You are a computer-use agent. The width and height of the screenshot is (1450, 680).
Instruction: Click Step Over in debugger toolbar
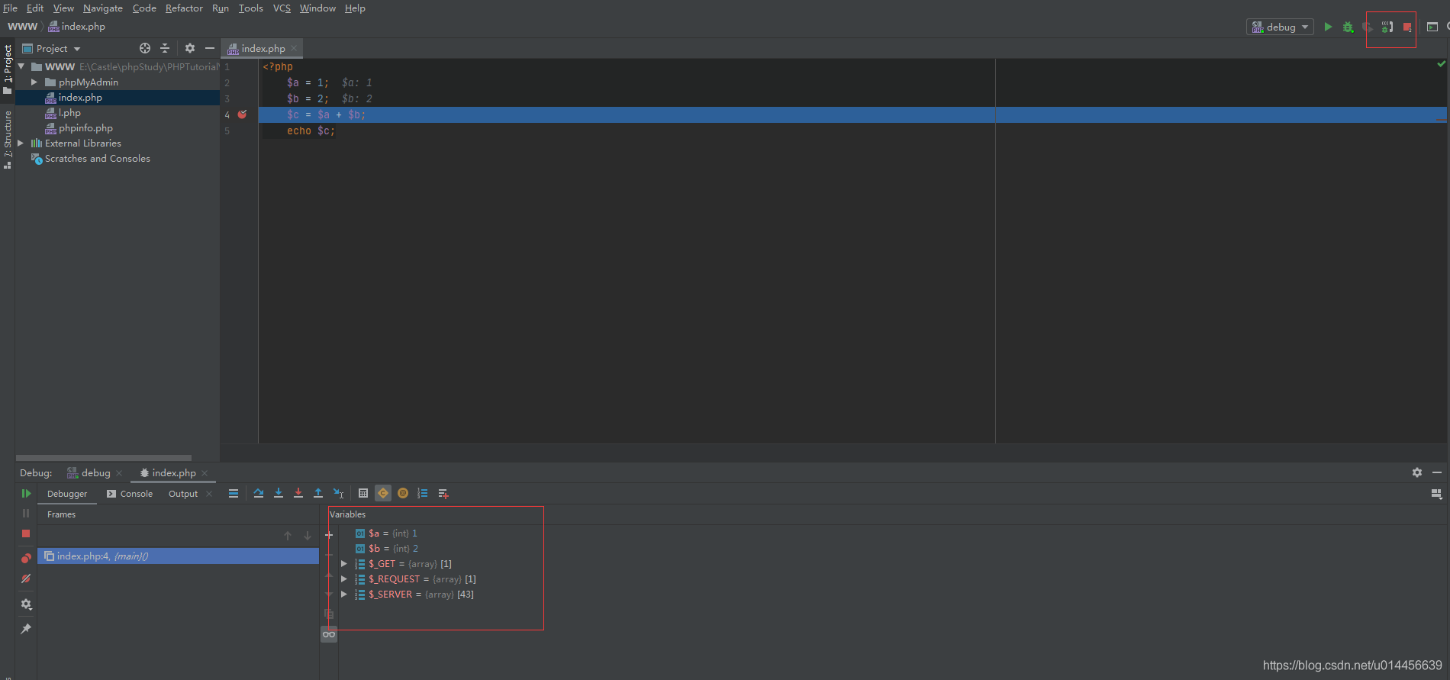point(259,494)
